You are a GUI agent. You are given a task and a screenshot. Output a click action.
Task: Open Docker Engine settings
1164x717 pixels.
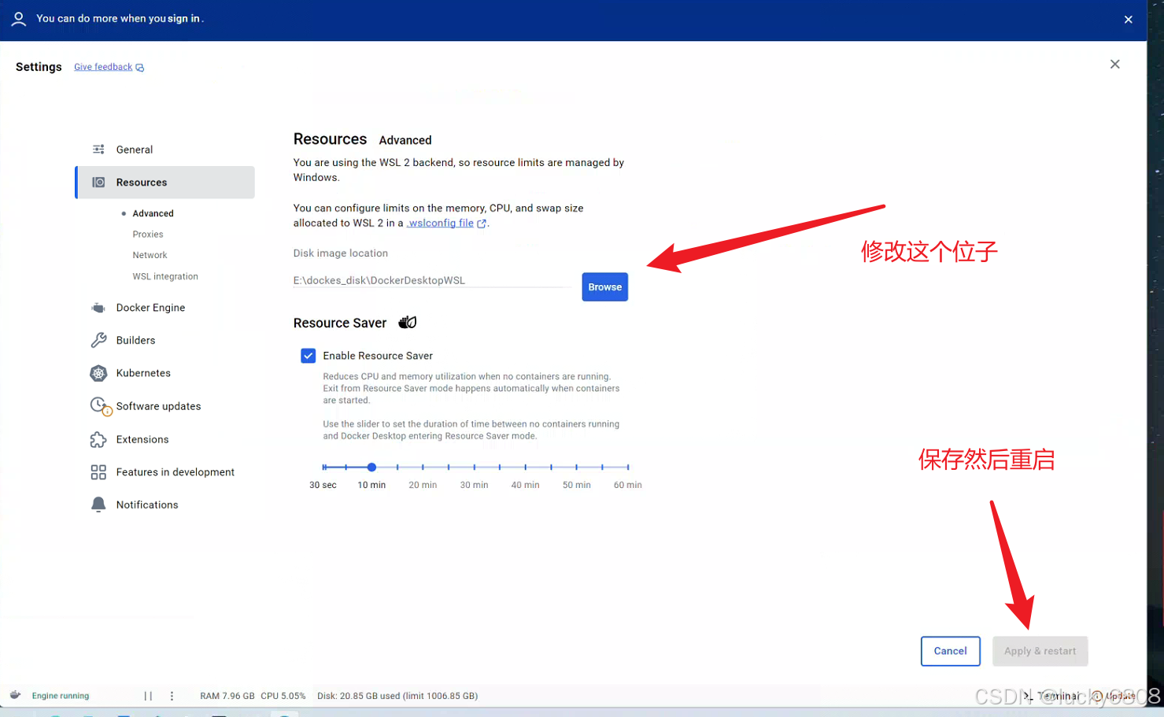150,308
